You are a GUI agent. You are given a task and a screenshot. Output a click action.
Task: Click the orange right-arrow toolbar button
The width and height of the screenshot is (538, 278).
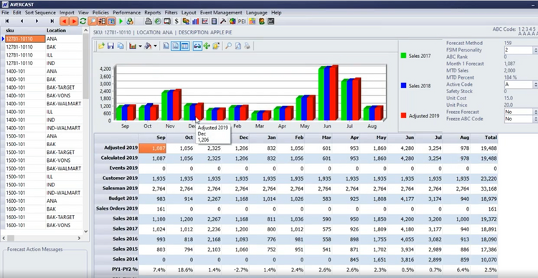73,21
